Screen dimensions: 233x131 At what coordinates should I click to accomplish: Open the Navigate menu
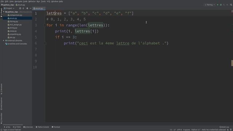pos(18,1)
